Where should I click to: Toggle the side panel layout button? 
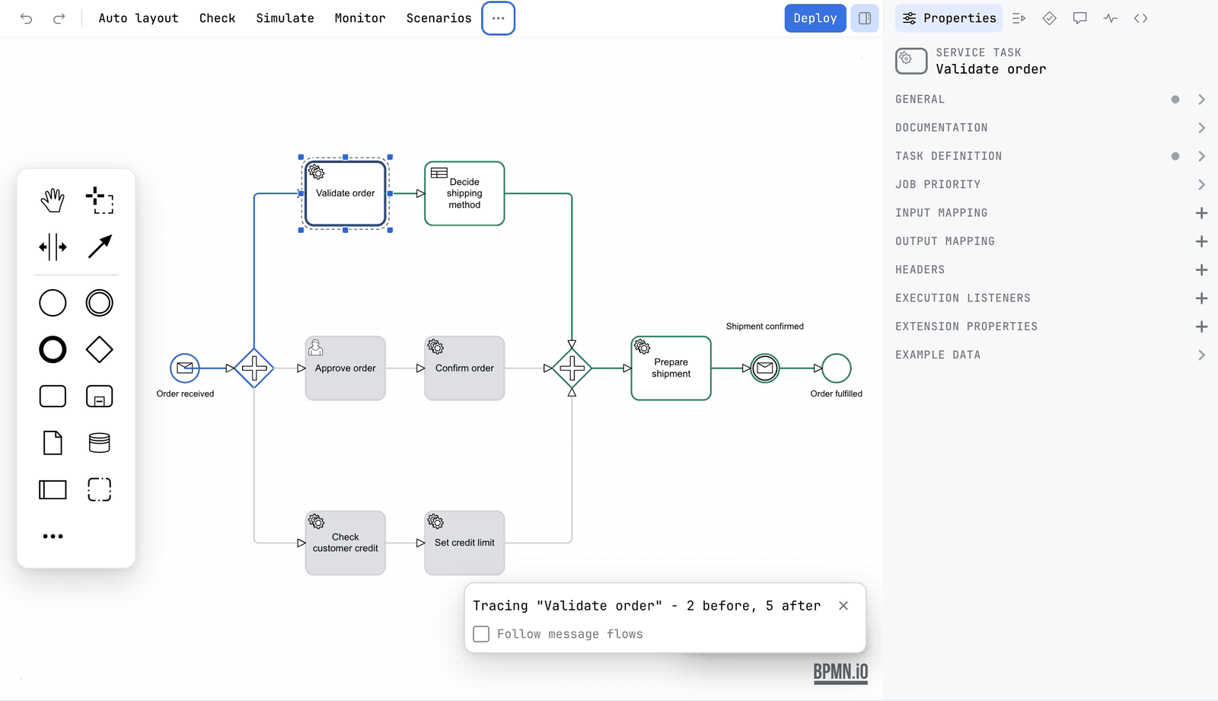(x=865, y=18)
